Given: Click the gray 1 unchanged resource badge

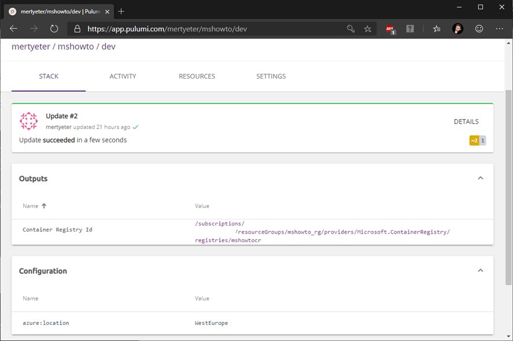Looking at the screenshot, I should coord(482,140).
